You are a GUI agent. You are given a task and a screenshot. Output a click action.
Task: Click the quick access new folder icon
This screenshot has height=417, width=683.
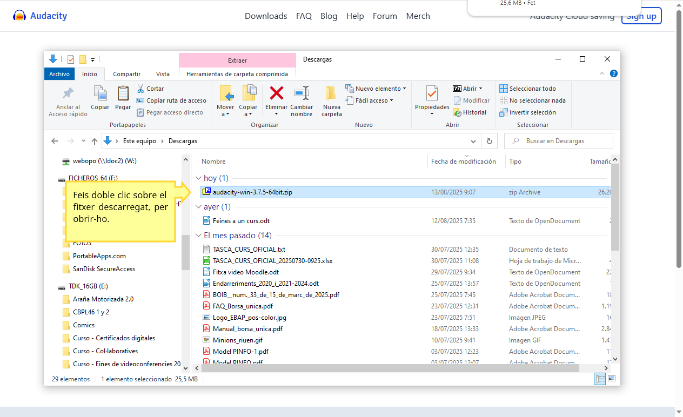[83, 59]
